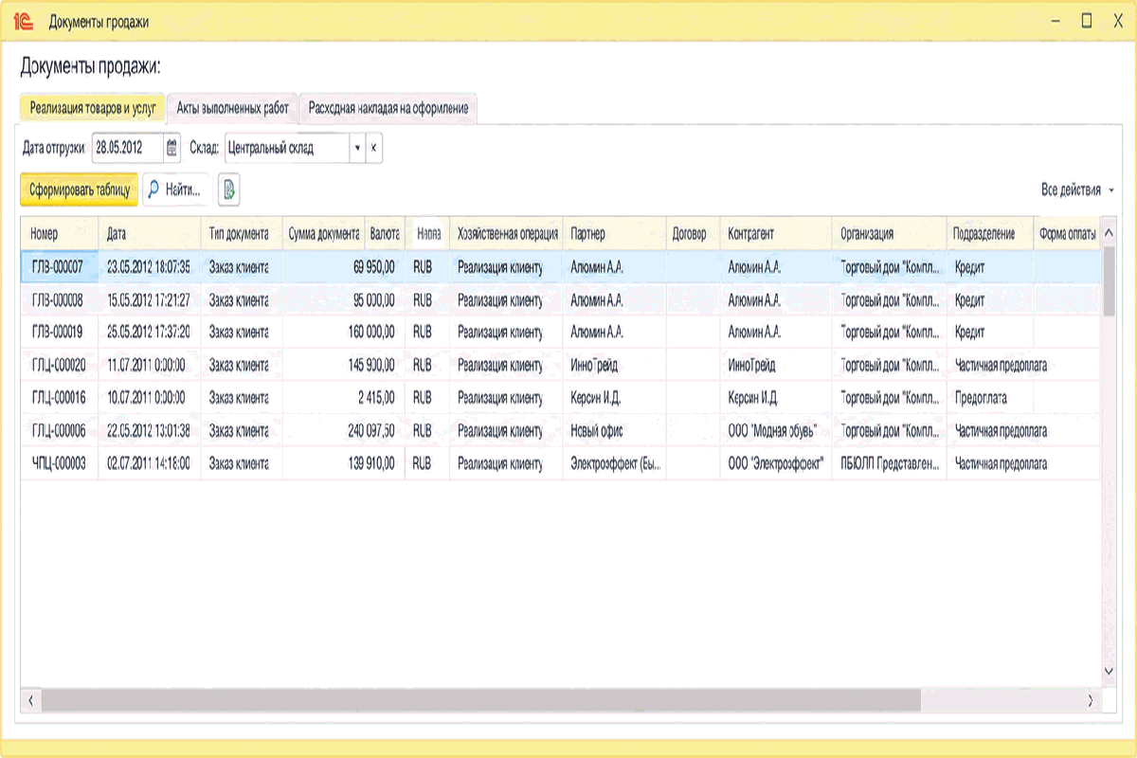
Task: Expand the Склад dropdown list
Action: pyautogui.click(x=357, y=148)
